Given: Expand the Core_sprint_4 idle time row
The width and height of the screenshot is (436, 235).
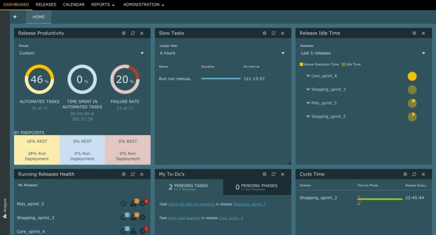Looking at the screenshot, I should click(x=308, y=76).
